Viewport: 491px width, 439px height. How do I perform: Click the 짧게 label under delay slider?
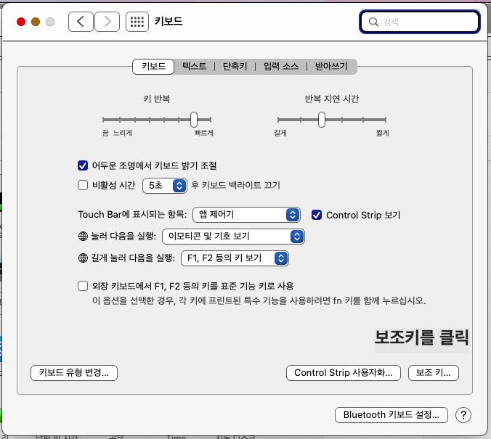coord(382,133)
